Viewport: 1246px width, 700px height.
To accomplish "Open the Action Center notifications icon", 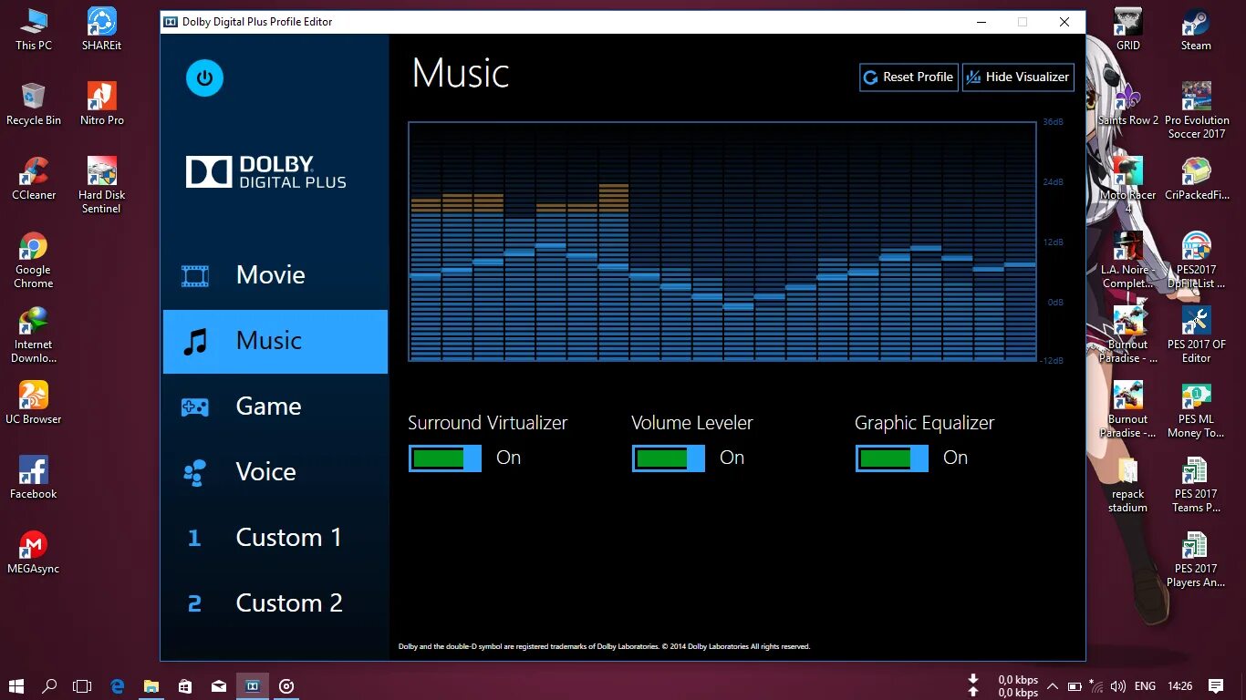I will (x=1216, y=686).
